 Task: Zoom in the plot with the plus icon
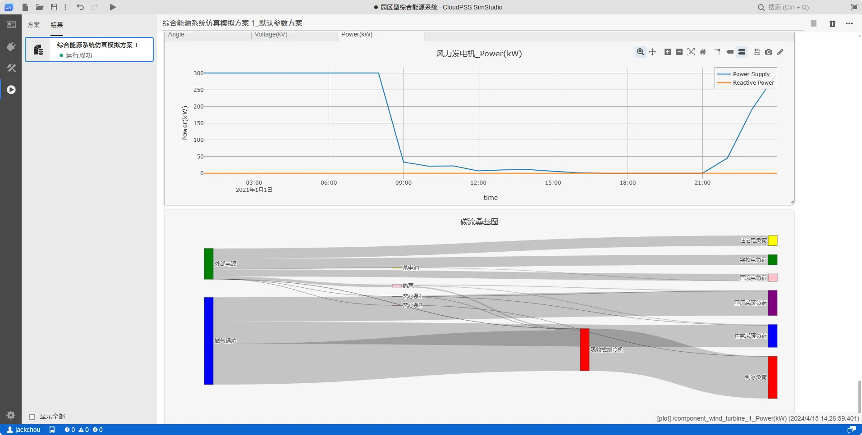pos(668,52)
